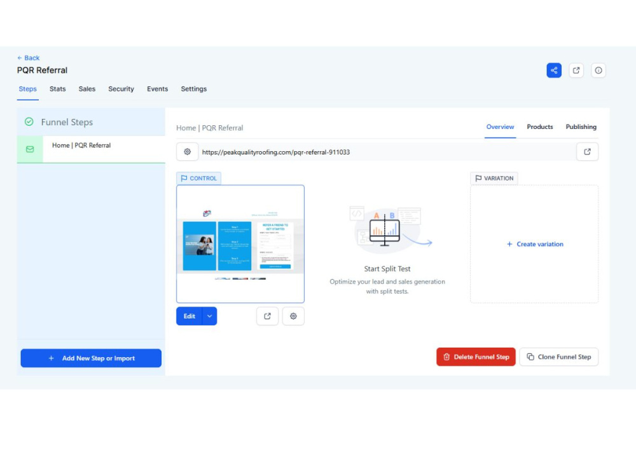This screenshot has width=636, height=476.
Task: Open the Publishing tab
Action: (x=581, y=127)
